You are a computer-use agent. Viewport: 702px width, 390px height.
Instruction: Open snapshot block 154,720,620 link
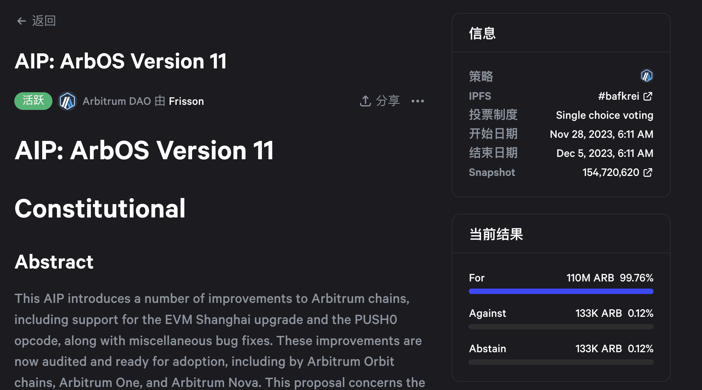click(611, 173)
